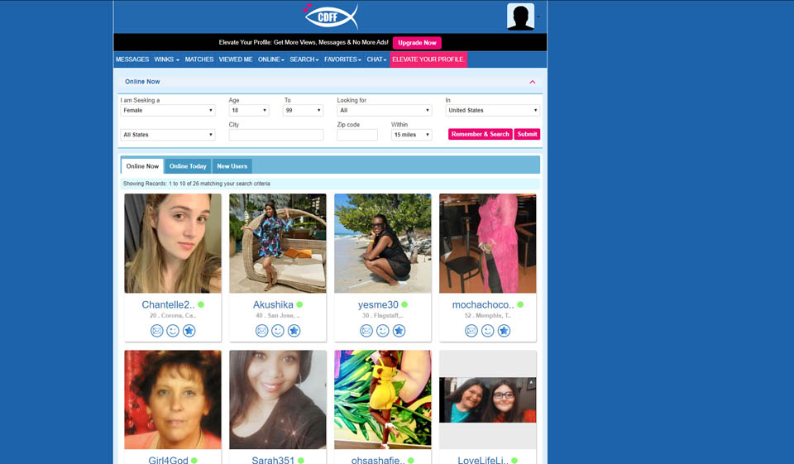
Task: Open the All States dropdown
Action: point(168,135)
